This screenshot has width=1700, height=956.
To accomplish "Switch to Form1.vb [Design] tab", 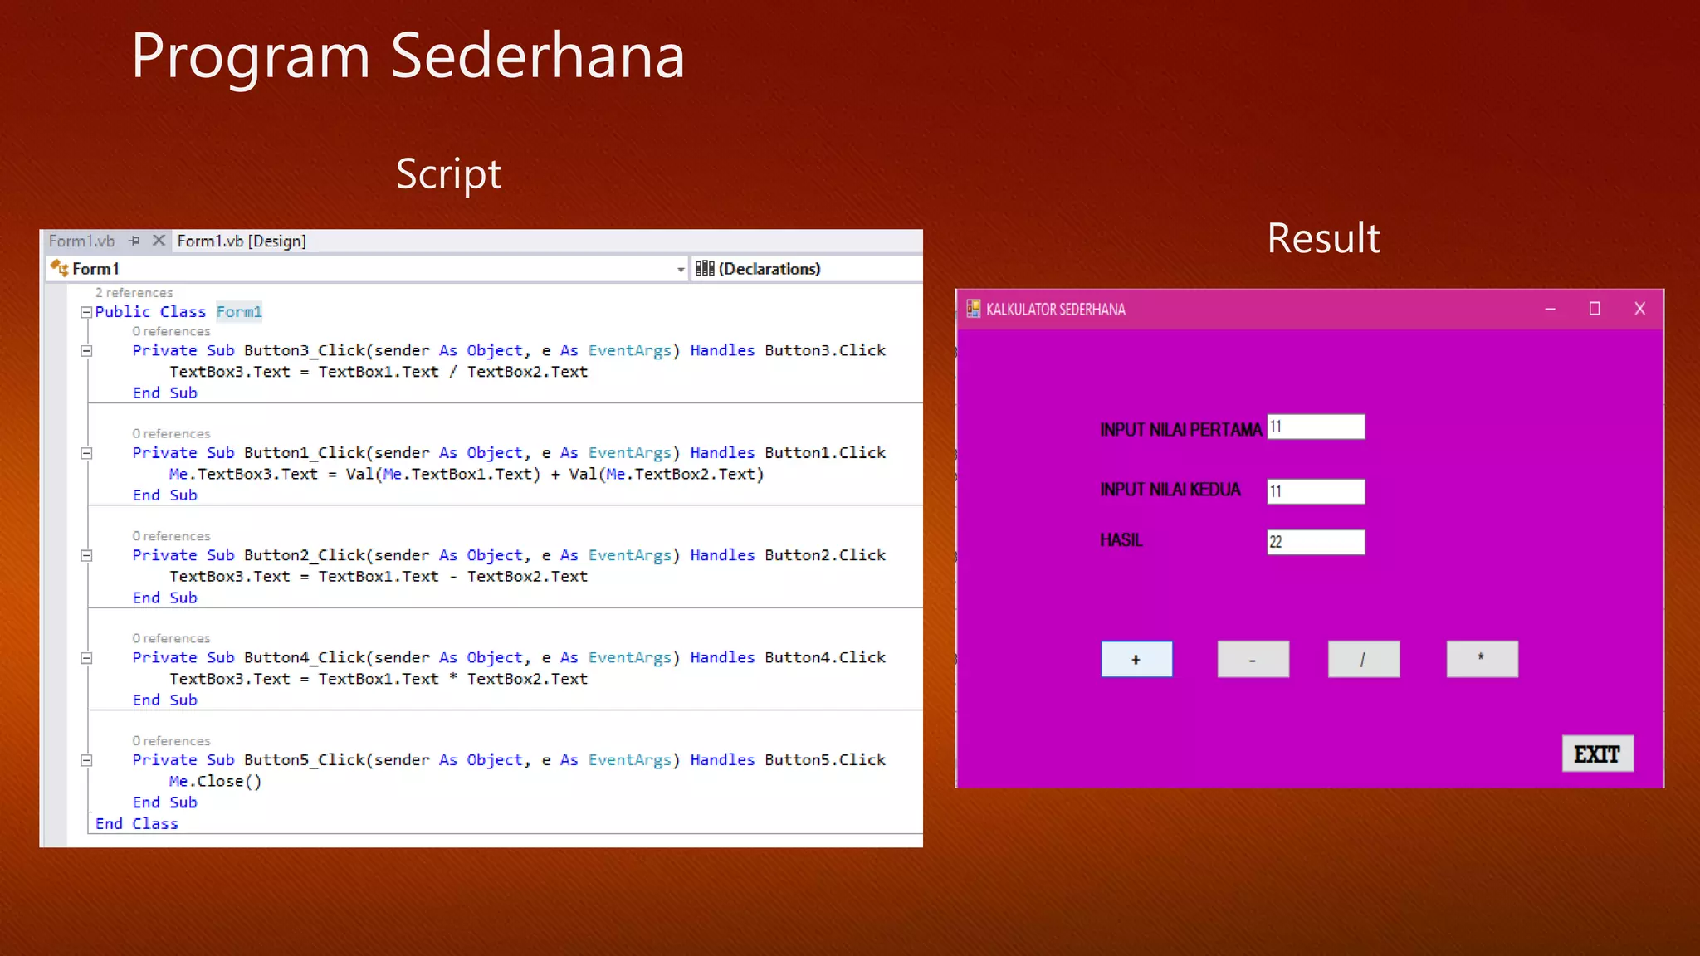I will pos(242,241).
